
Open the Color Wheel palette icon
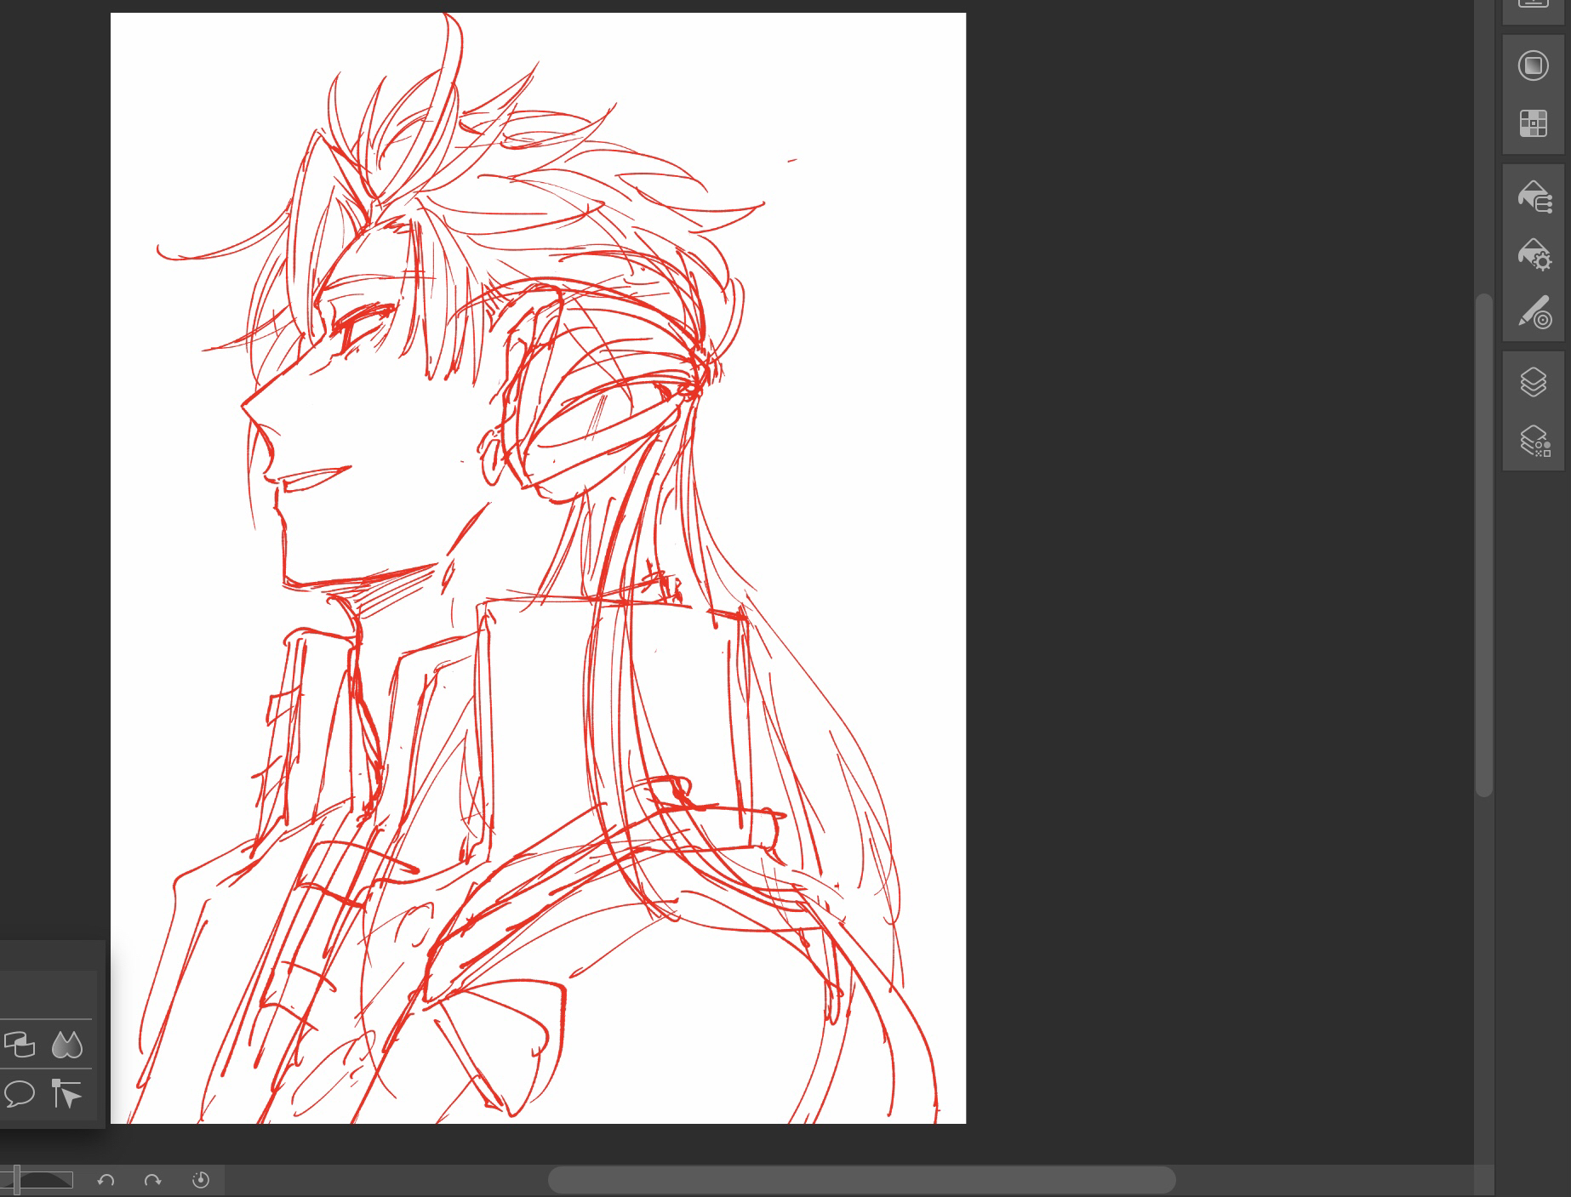[x=1533, y=66]
